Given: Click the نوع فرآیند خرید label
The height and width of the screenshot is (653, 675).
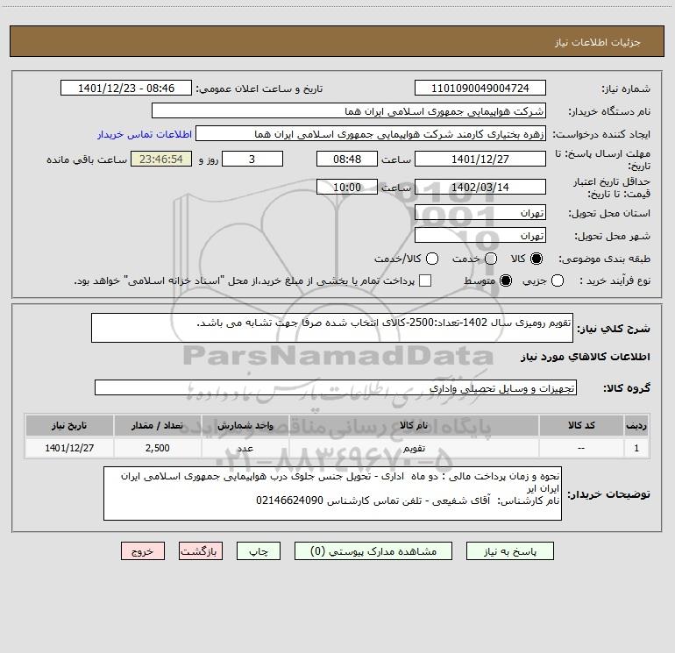Looking at the screenshot, I should click(x=615, y=281).
